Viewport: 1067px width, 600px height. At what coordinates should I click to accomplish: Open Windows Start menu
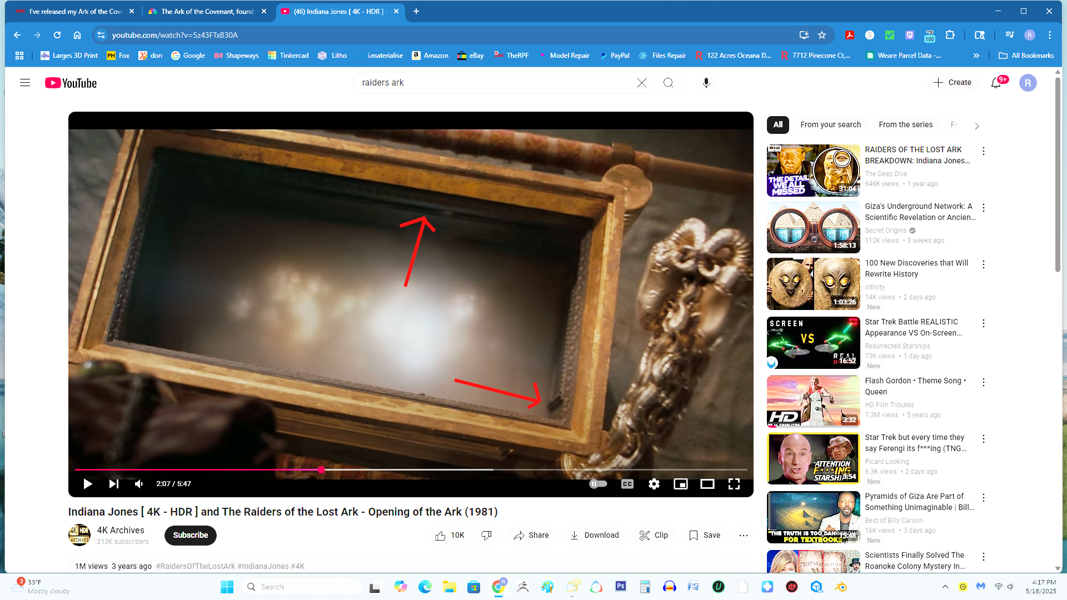(x=227, y=587)
